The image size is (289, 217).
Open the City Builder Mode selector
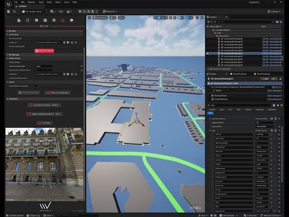(33, 11)
